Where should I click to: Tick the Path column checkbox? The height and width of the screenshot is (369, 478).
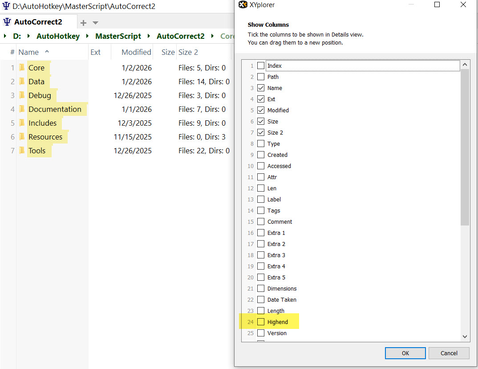[261, 77]
